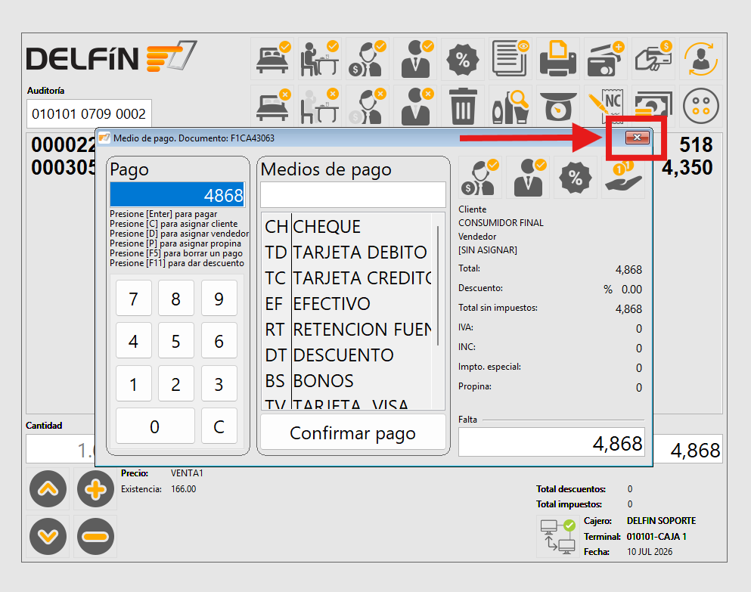Screen dimensions: 751x592
Task: Assign salesperson using dialog salesperson icon
Action: pyautogui.click(x=528, y=178)
